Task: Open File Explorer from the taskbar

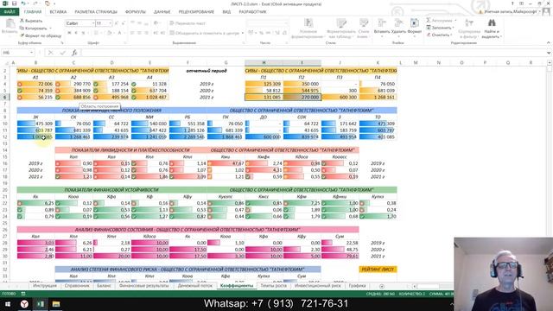Action: pyautogui.click(x=56, y=304)
